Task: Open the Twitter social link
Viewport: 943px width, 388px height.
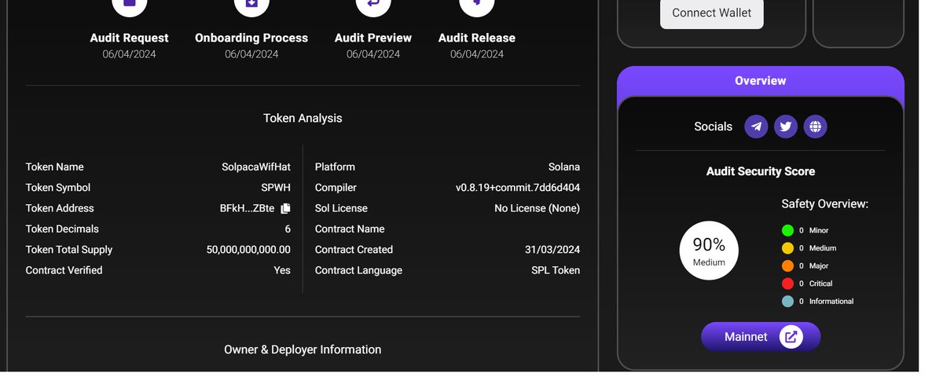Action: [x=786, y=126]
